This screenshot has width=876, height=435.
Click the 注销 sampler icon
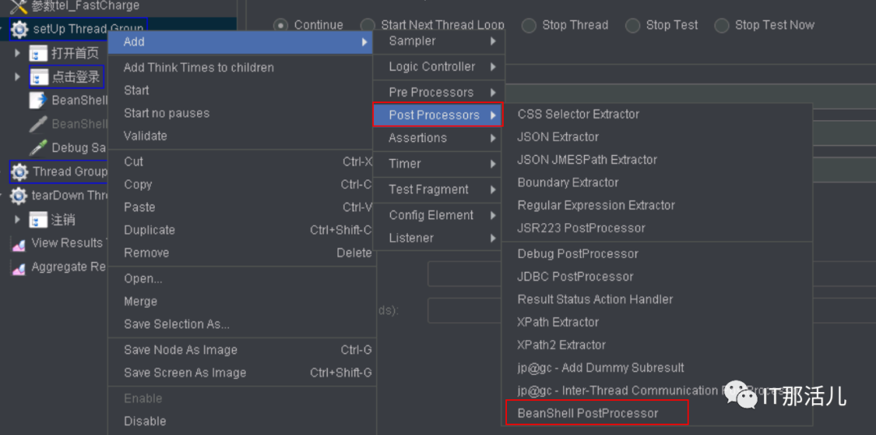click(x=38, y=220)
